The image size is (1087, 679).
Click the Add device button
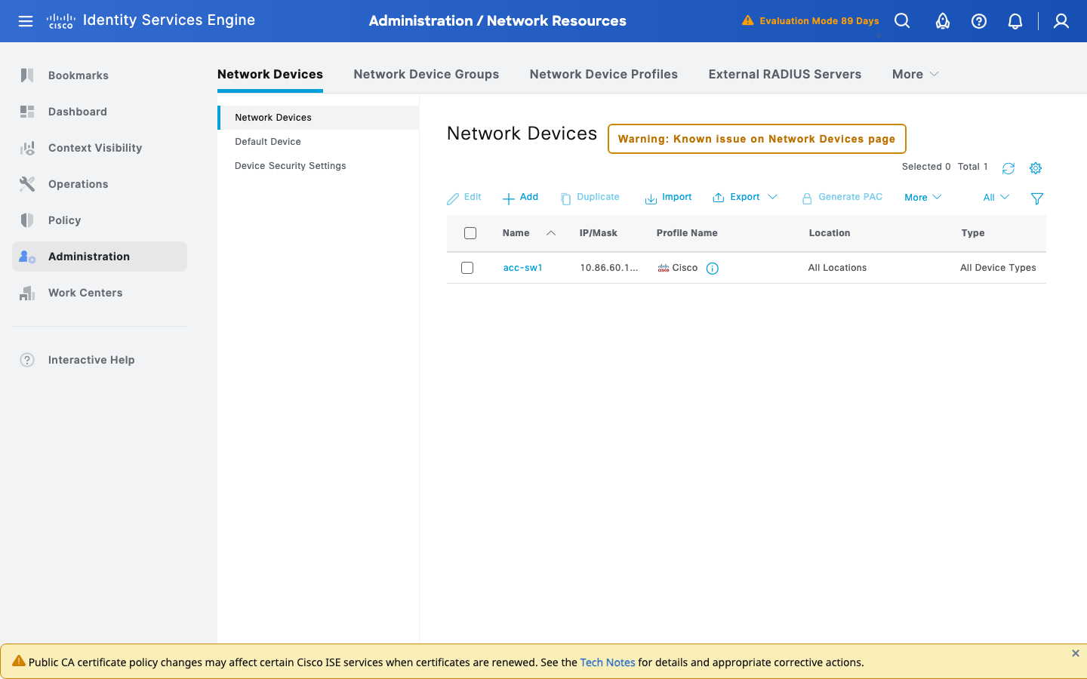coord(520,198)
